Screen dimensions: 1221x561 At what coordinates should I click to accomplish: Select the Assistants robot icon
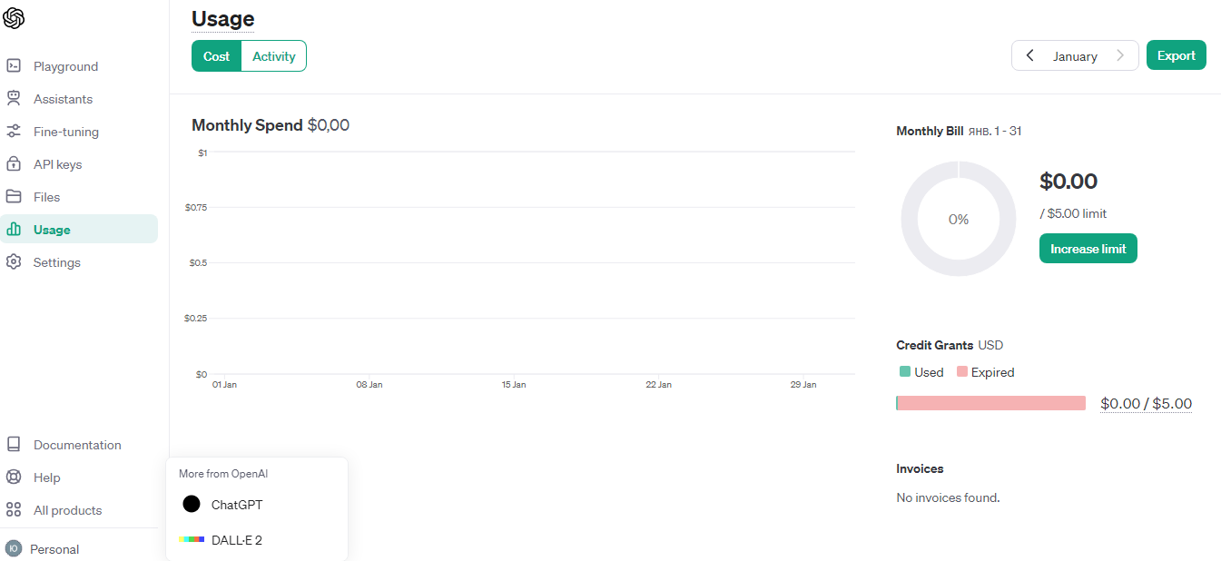pos(14,99)
